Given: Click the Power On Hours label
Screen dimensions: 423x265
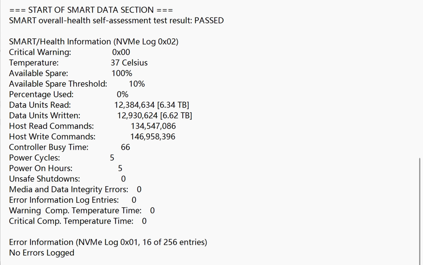Looking at the screenshot, I should [x=41, y=168].
